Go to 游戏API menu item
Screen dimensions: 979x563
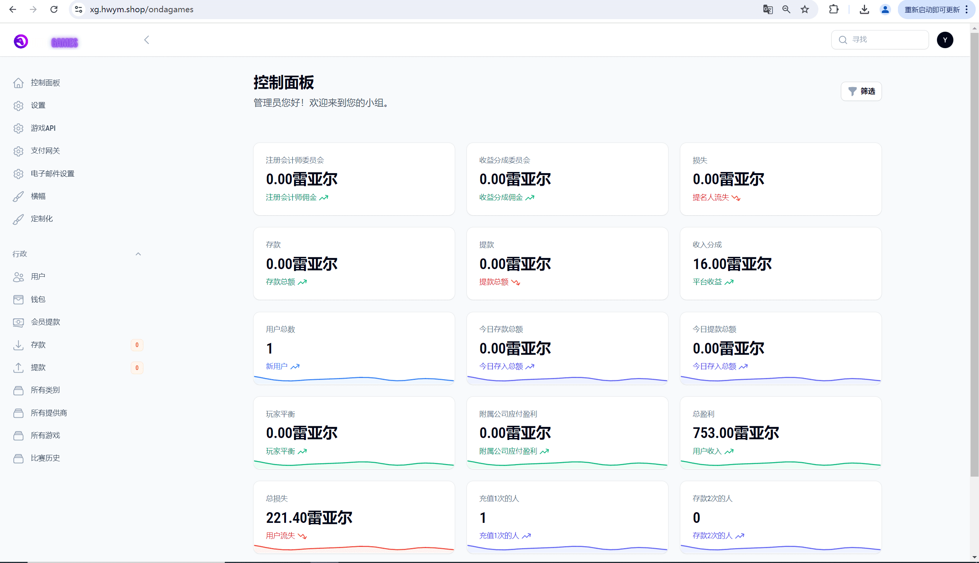pyautogui.click(x=43, y=128)
